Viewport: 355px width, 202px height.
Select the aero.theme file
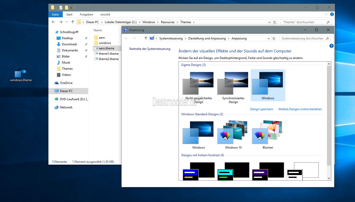coord(107,48)
